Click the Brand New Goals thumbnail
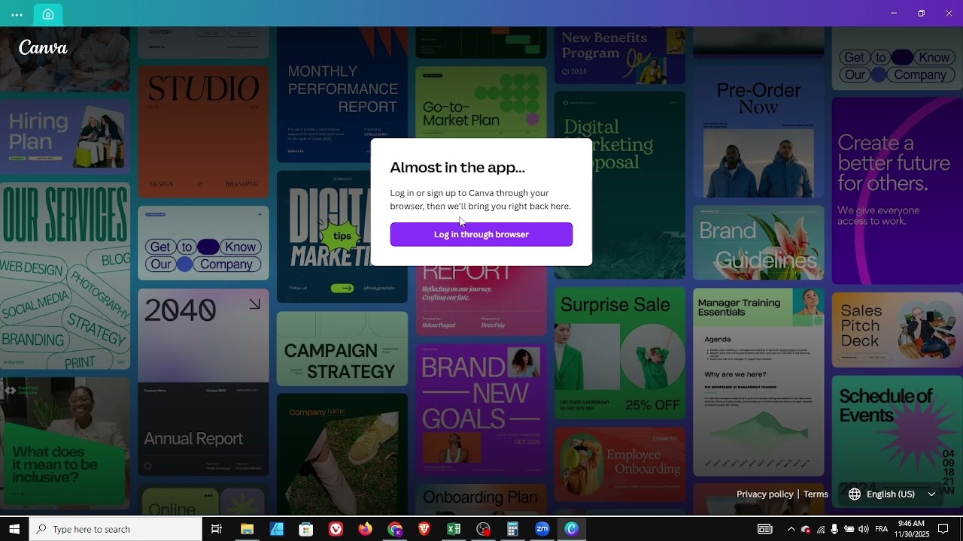 [481, 410]
